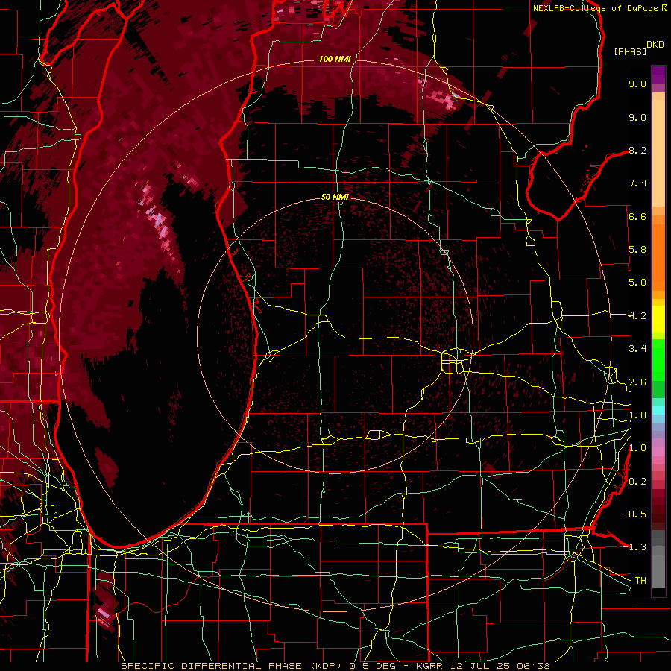Click the 5.8 value on the scale
This screenshot has width=671, height=671.
coord(637,250)
